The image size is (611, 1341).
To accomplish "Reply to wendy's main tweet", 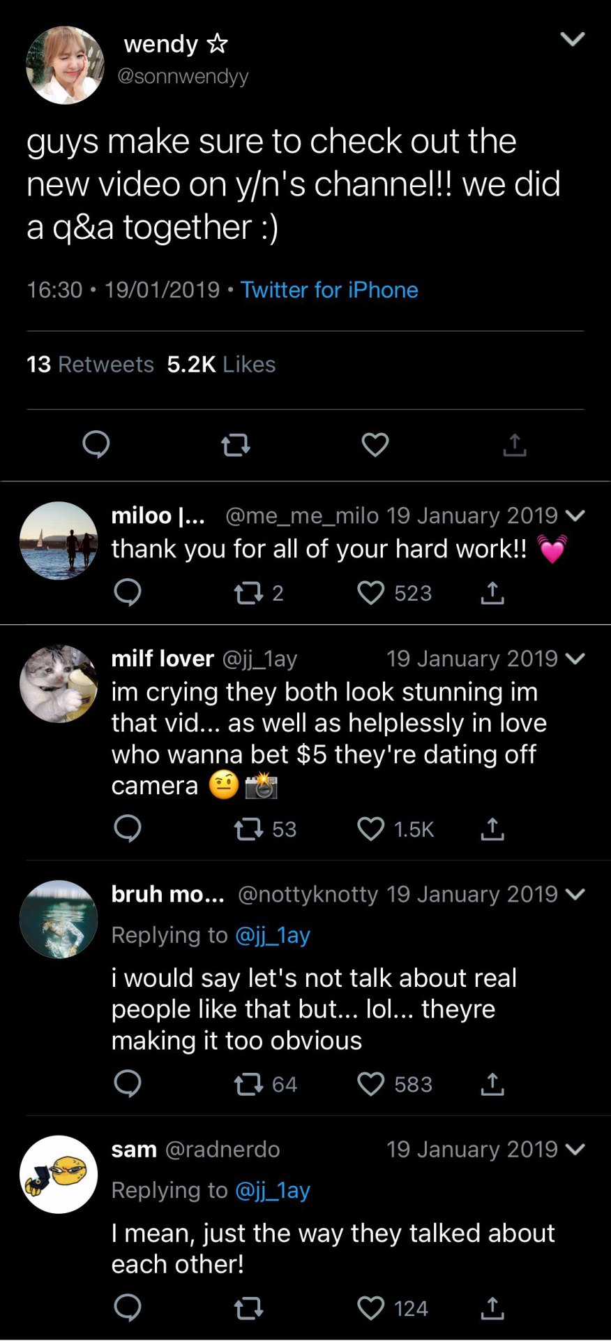I will coord(96,444).
